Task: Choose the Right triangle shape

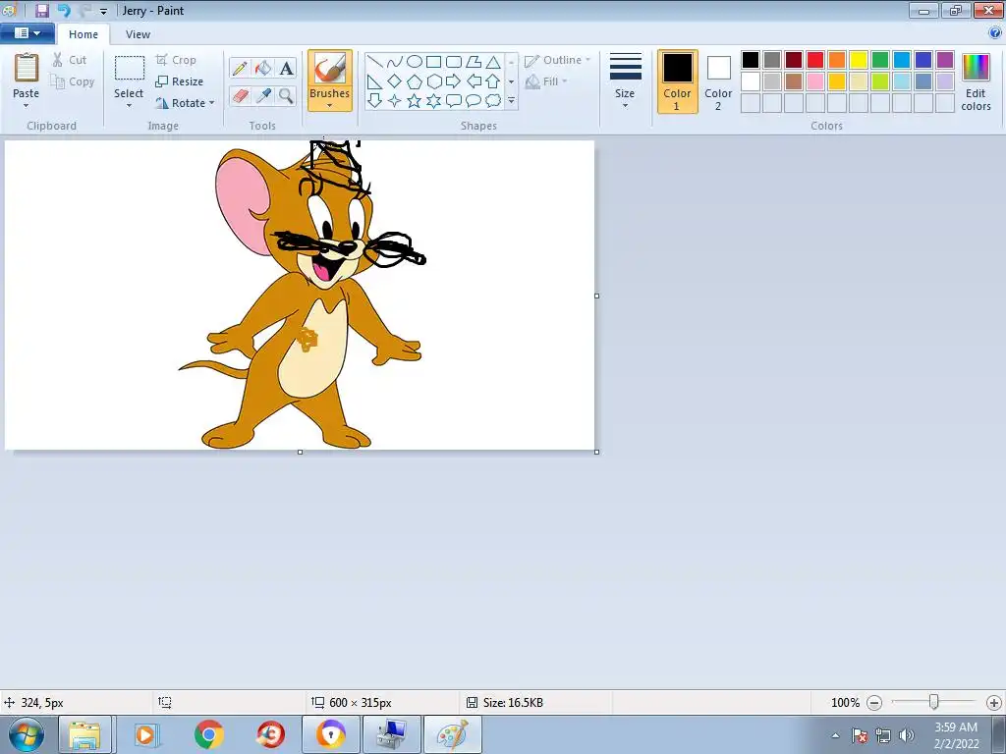Action: (374, 81)
